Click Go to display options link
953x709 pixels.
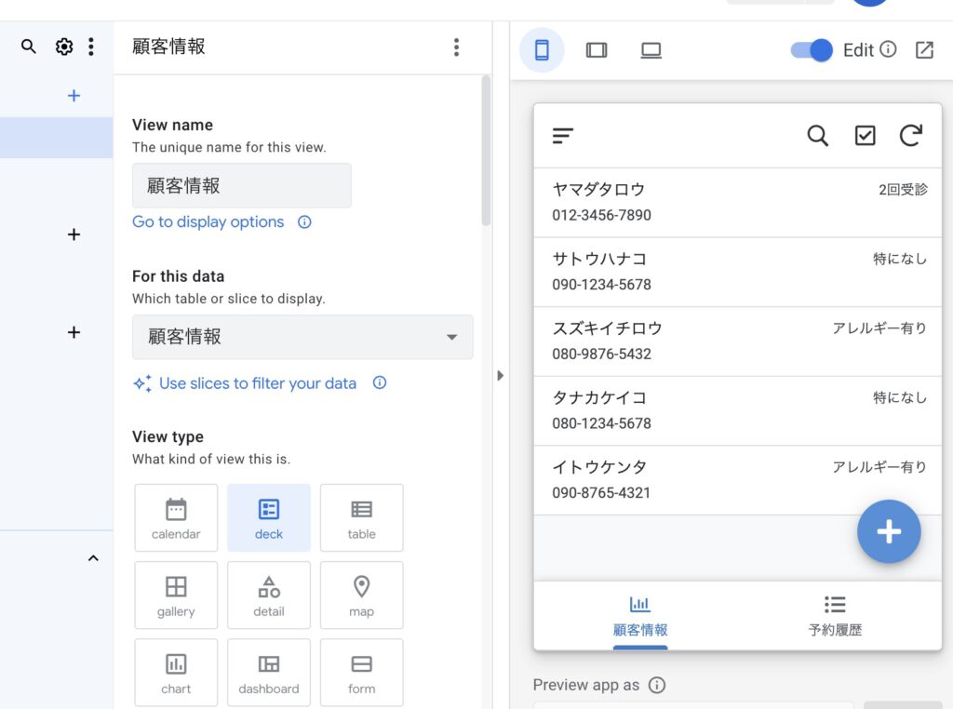208,222
